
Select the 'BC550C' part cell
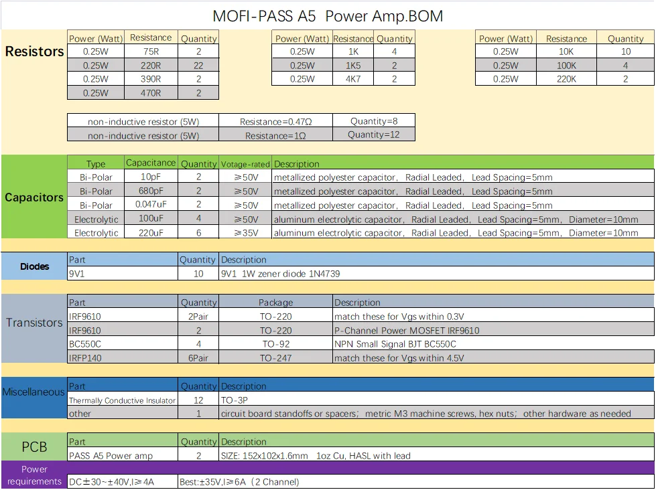(x=123, y=344)
